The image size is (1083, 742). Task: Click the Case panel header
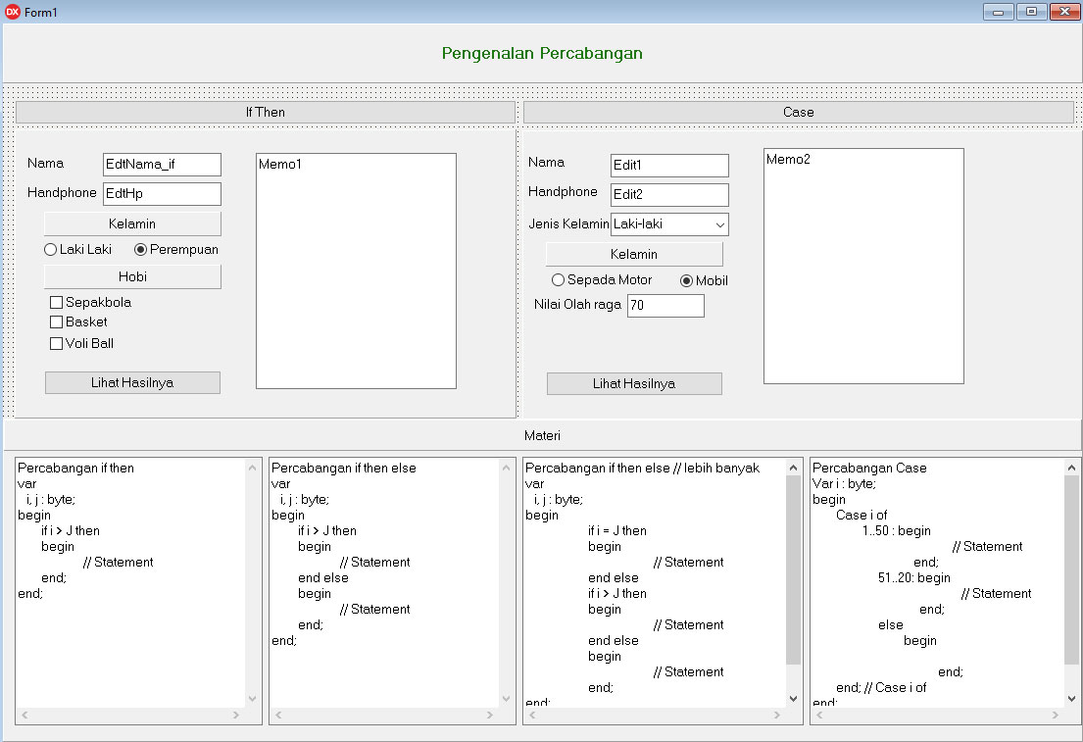[x=799, y=112]
